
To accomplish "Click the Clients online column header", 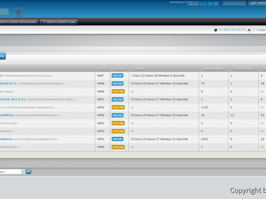I will click(x=243, y=68).
